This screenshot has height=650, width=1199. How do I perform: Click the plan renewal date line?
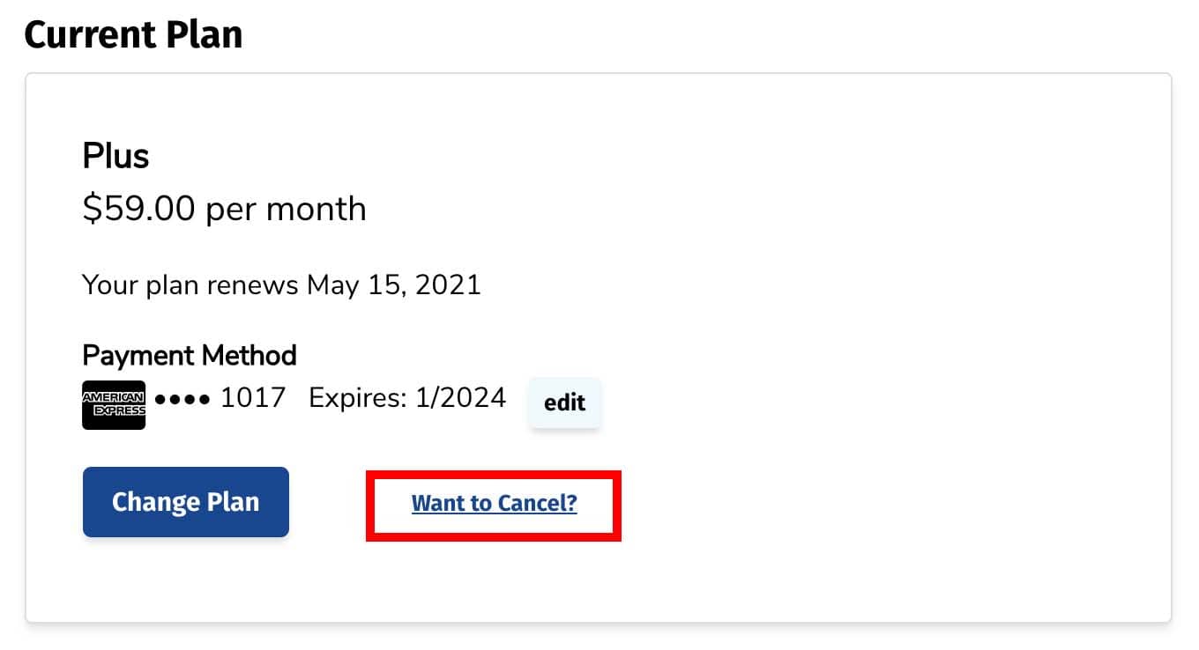[x=281, y=284]
